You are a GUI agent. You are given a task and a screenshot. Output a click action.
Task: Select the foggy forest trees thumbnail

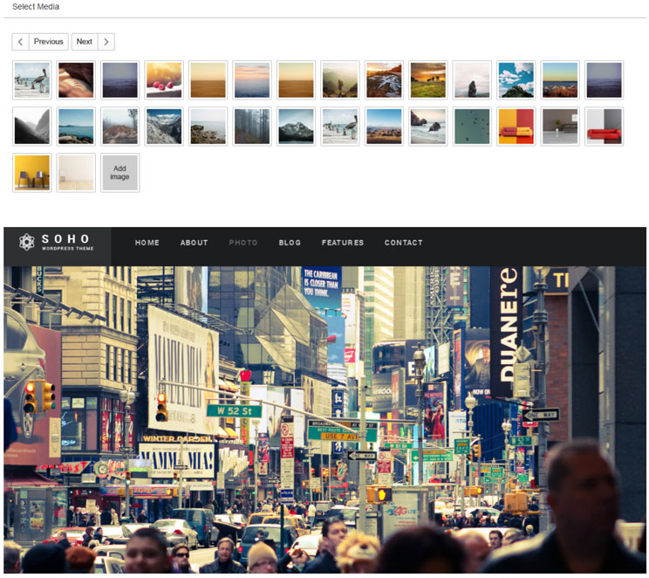[x=252, y=127]
